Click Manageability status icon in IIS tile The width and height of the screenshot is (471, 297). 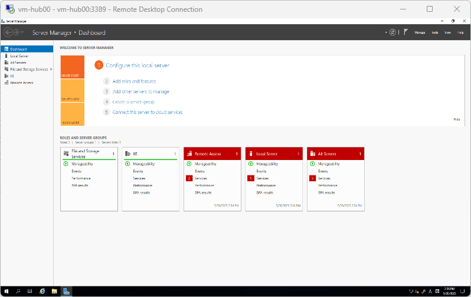127,164
